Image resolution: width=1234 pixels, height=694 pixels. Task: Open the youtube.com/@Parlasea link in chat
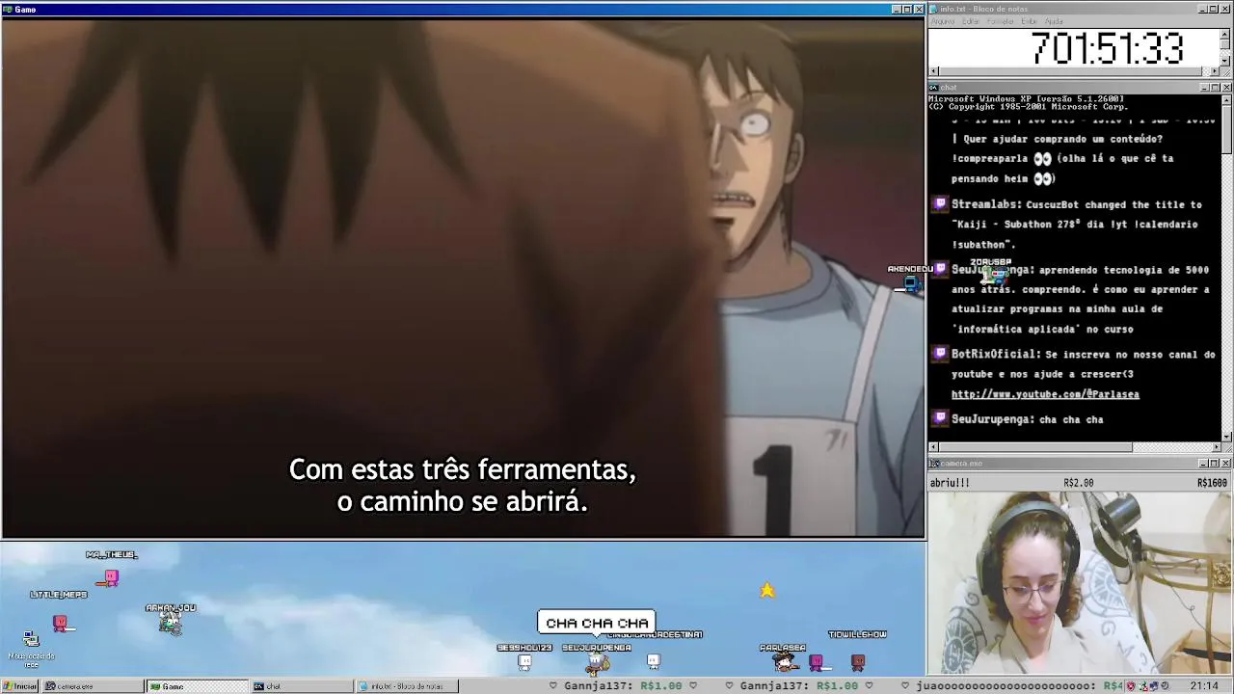[x=1045, y=394]
